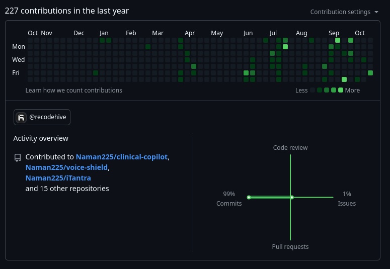Click the 227 contributions heading text
Screen dimensions: 390x269
pos(67,11)
